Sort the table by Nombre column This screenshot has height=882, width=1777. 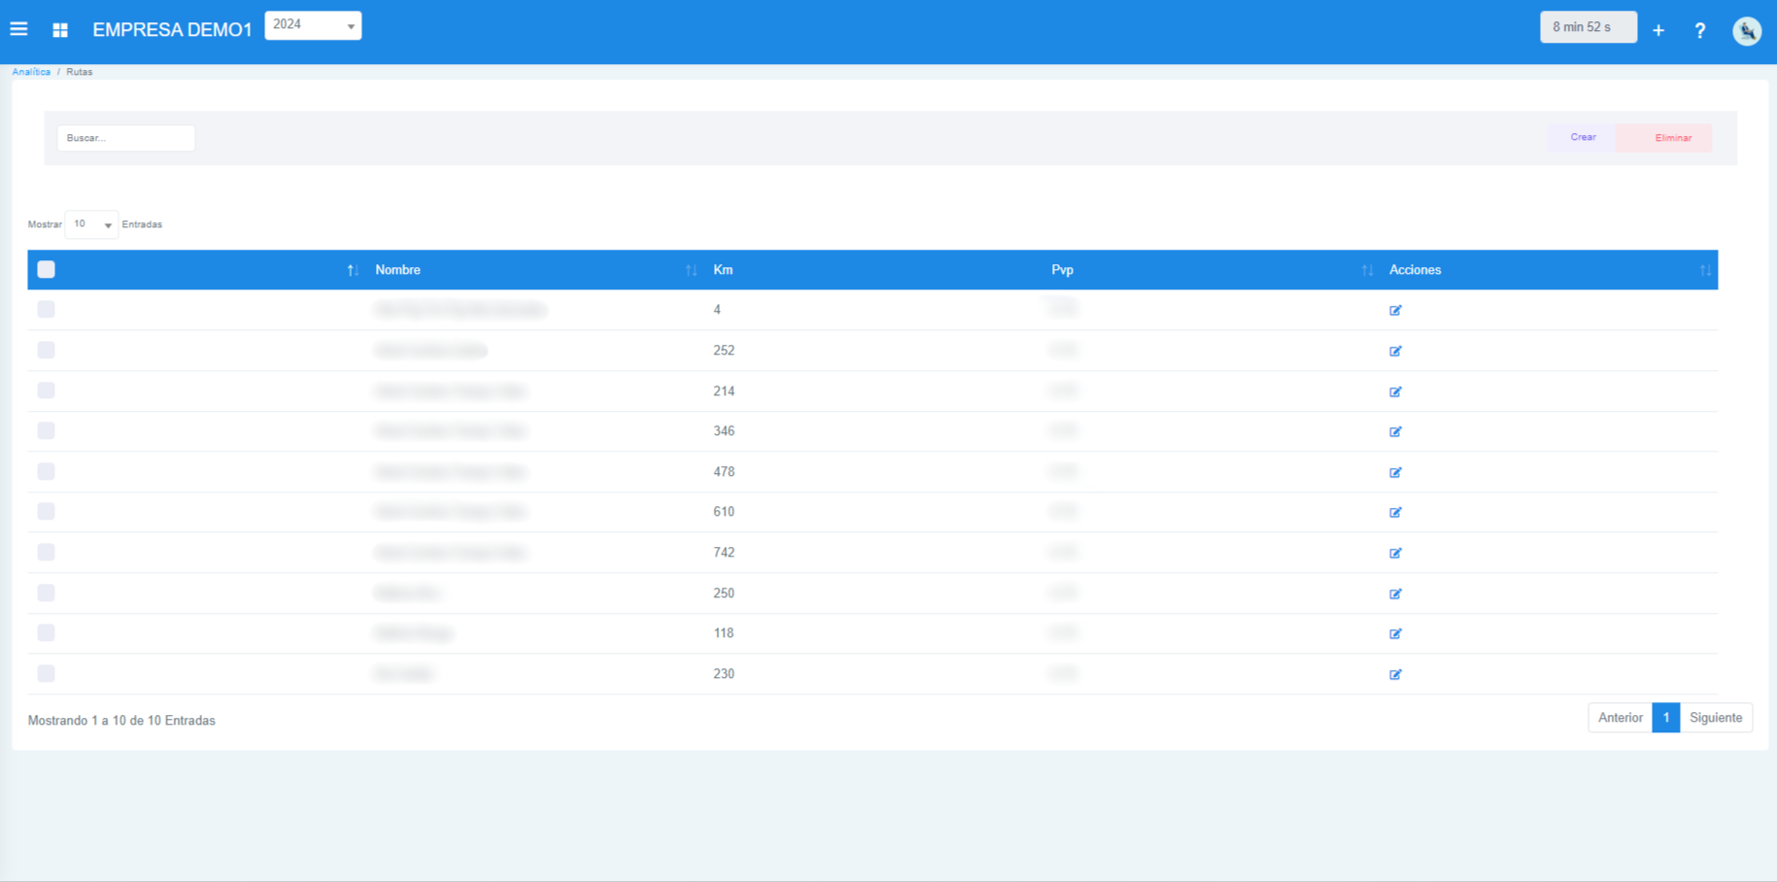[397, 270]
